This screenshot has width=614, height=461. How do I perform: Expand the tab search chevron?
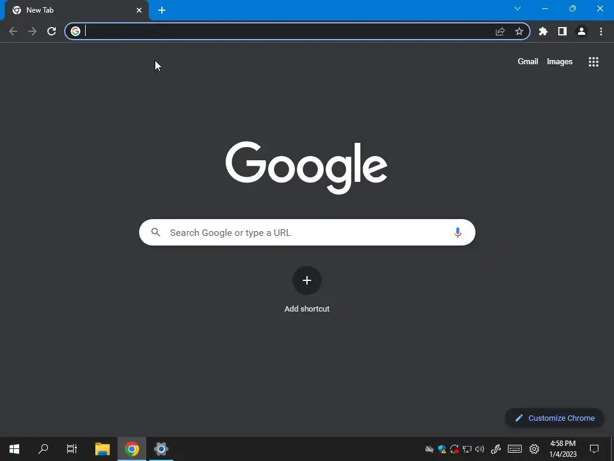517,8
